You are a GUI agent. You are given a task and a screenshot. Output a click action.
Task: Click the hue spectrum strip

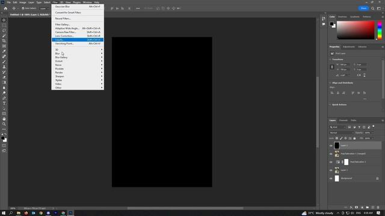tap(380, 30)
